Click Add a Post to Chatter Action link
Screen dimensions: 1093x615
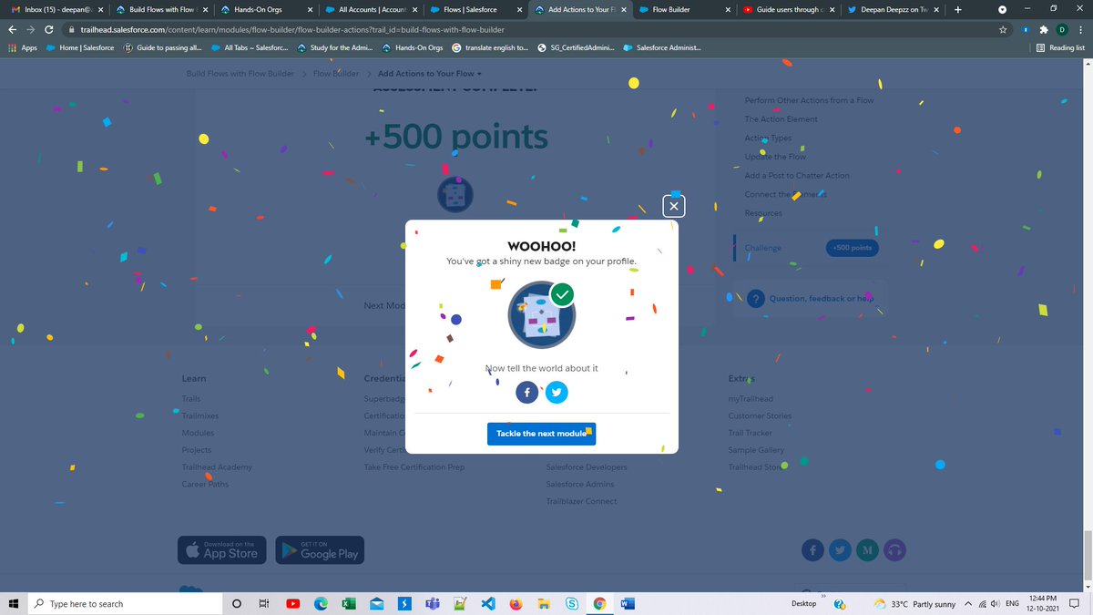coord(796,176)
